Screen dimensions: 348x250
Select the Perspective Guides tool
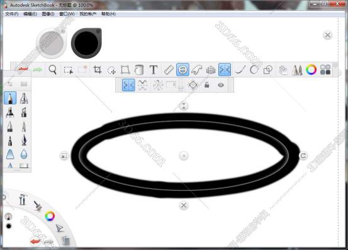pyautogui.click(x=211, y=70)
